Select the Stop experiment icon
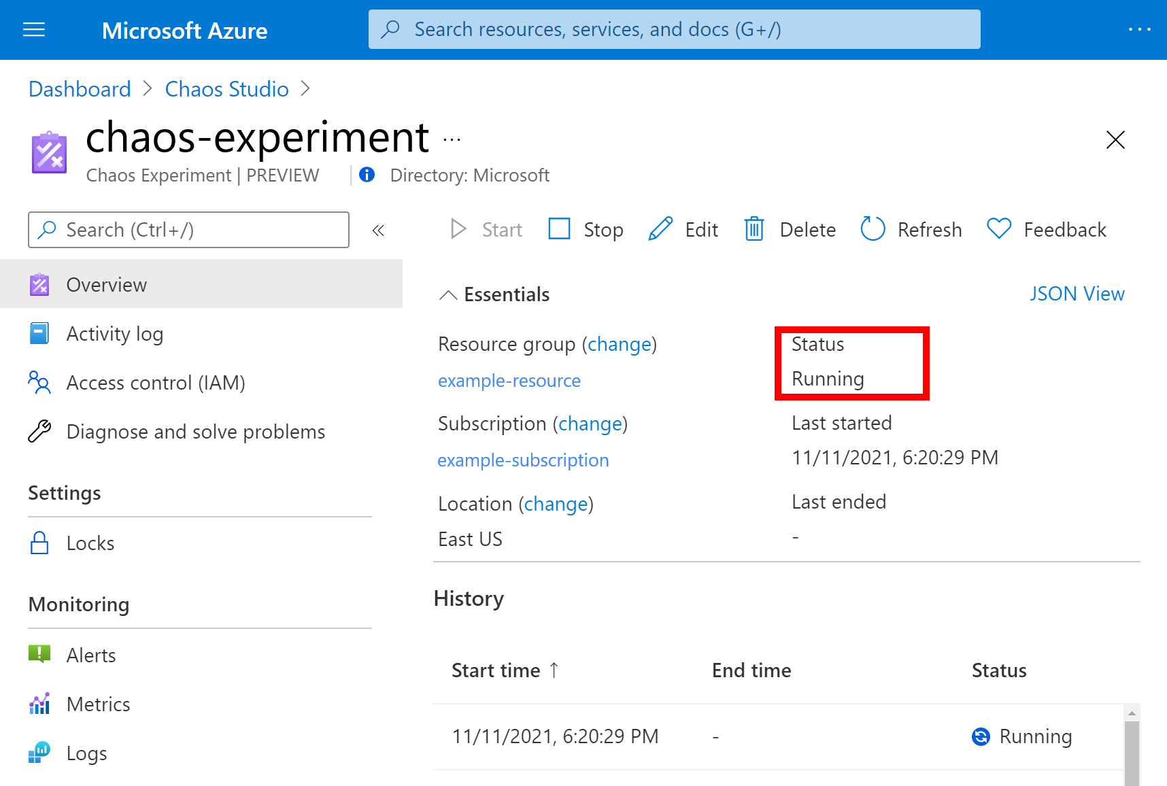The height and width of the screenshot is (786, 1167). (x=559, y=229)
